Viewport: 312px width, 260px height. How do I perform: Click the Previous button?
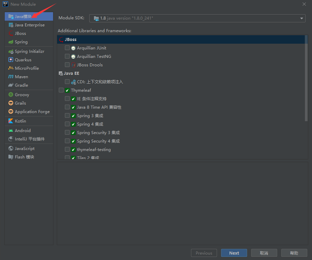click(x=204, y=253)
